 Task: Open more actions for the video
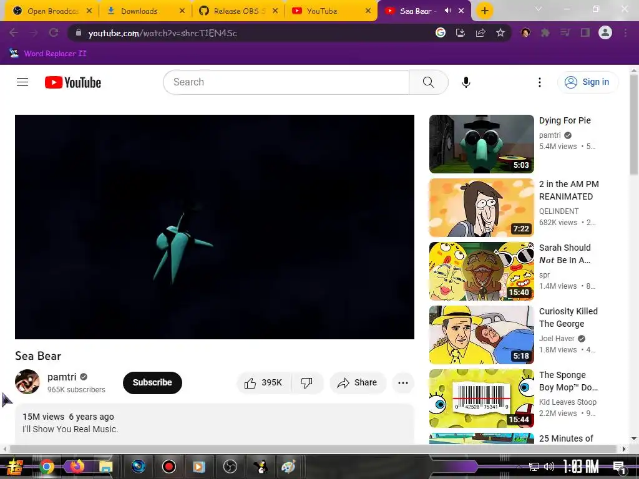[x=403, y=382]
